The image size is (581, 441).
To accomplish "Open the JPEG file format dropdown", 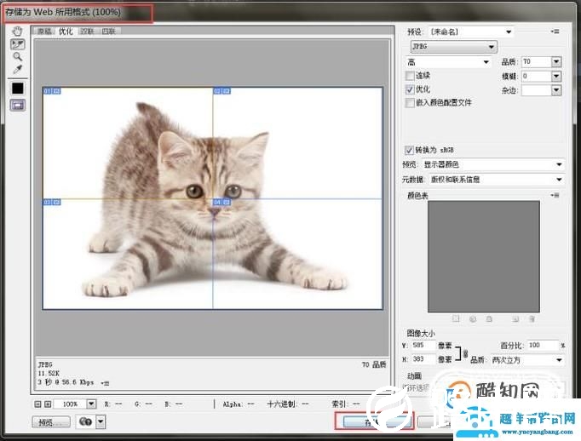I will pyautogui.click(x=452, y=47).
